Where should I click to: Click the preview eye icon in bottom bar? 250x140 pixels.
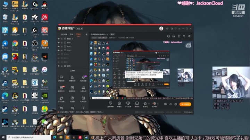coord(170,104)
